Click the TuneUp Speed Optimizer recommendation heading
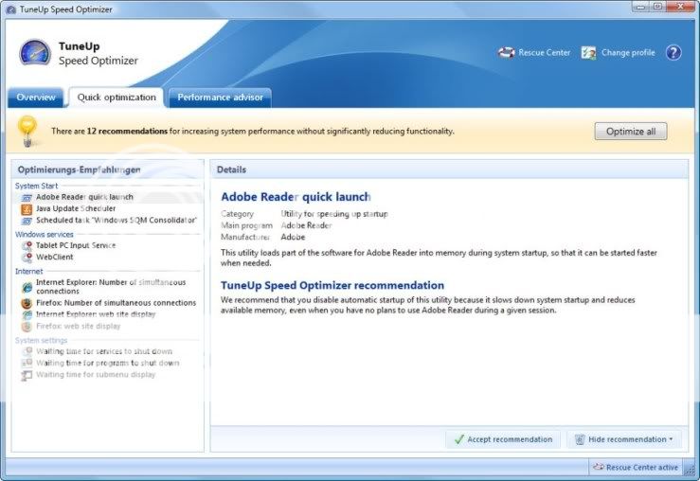This screenshot has width=700, height=481. (332, 285)
